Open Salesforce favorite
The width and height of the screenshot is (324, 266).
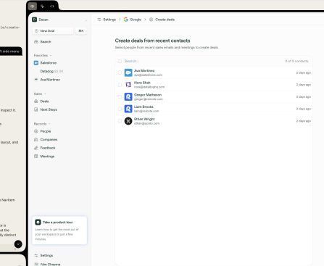click(48, 63)
